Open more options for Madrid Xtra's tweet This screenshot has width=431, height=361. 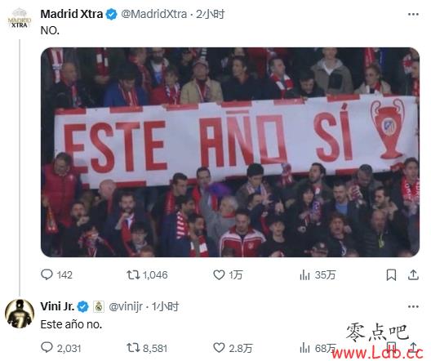(x=413, y=15)
